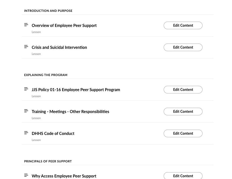Edit content for DHHS Code of Conduct

[183, 133]
